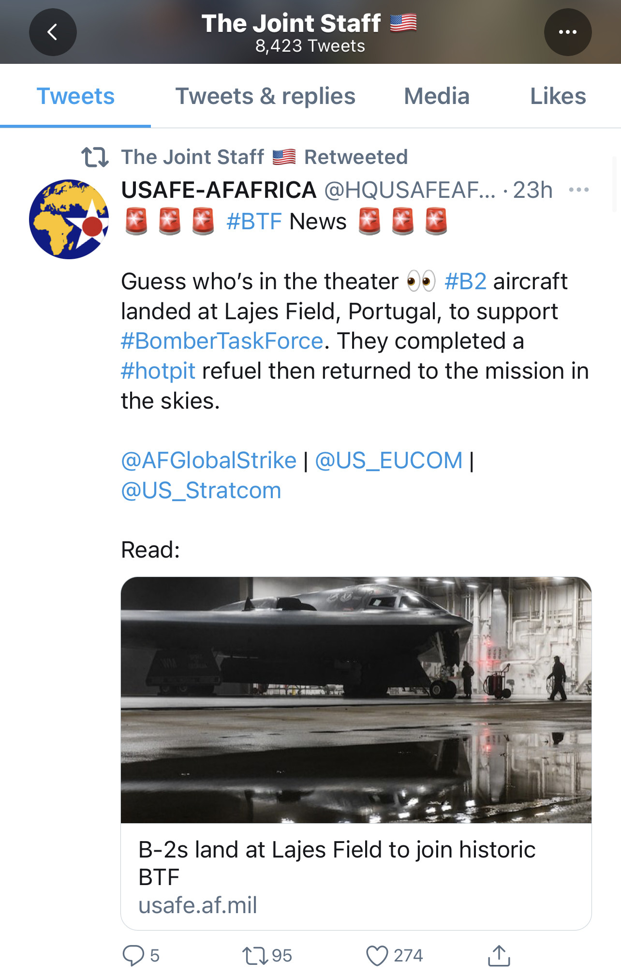Open profile options three-dot menu
621x976 pixels.
[567, 32]
